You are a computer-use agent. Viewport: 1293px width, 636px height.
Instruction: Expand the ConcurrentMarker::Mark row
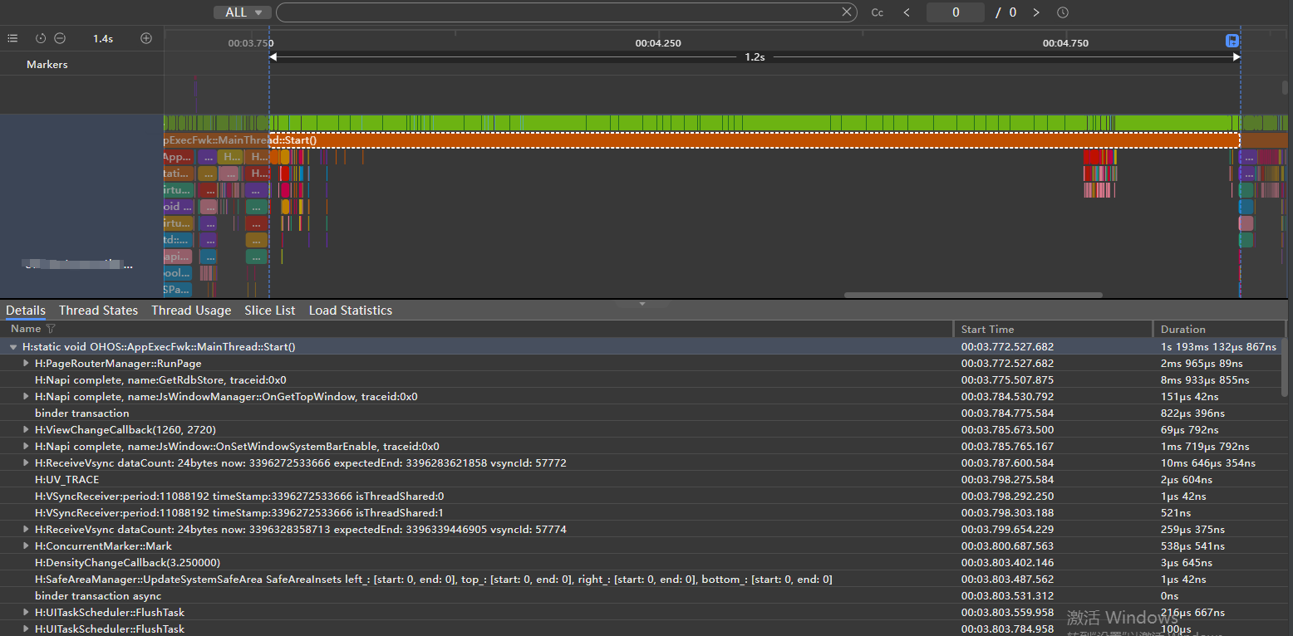coord(26,546)
